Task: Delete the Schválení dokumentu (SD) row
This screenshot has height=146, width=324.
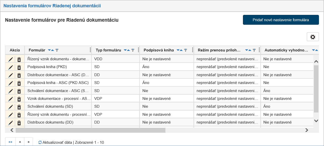Action: (19, 106)
